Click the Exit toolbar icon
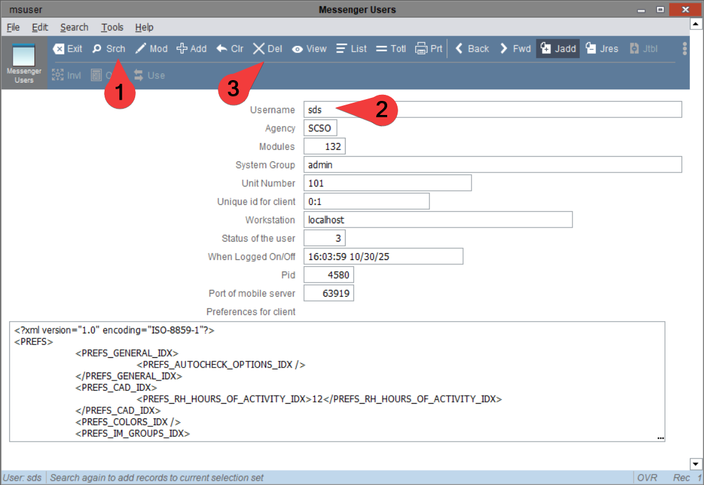 point(58,48)
